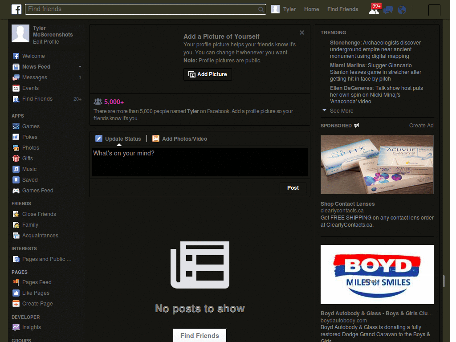
Task: Open the messages chat bubbles icon
Action: click(388, 10)
